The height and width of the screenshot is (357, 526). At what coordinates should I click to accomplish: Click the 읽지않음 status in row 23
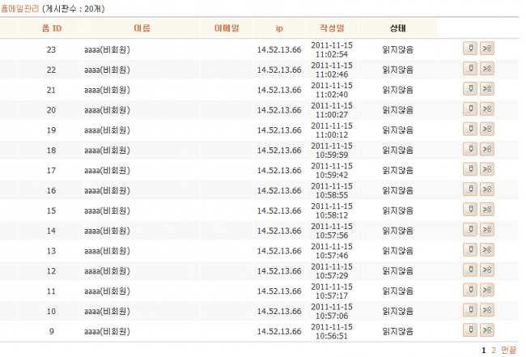[398, 49]
